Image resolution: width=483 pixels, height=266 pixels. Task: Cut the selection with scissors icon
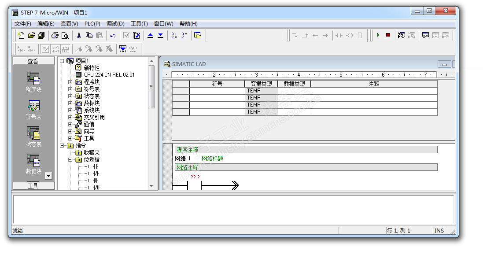79,35
